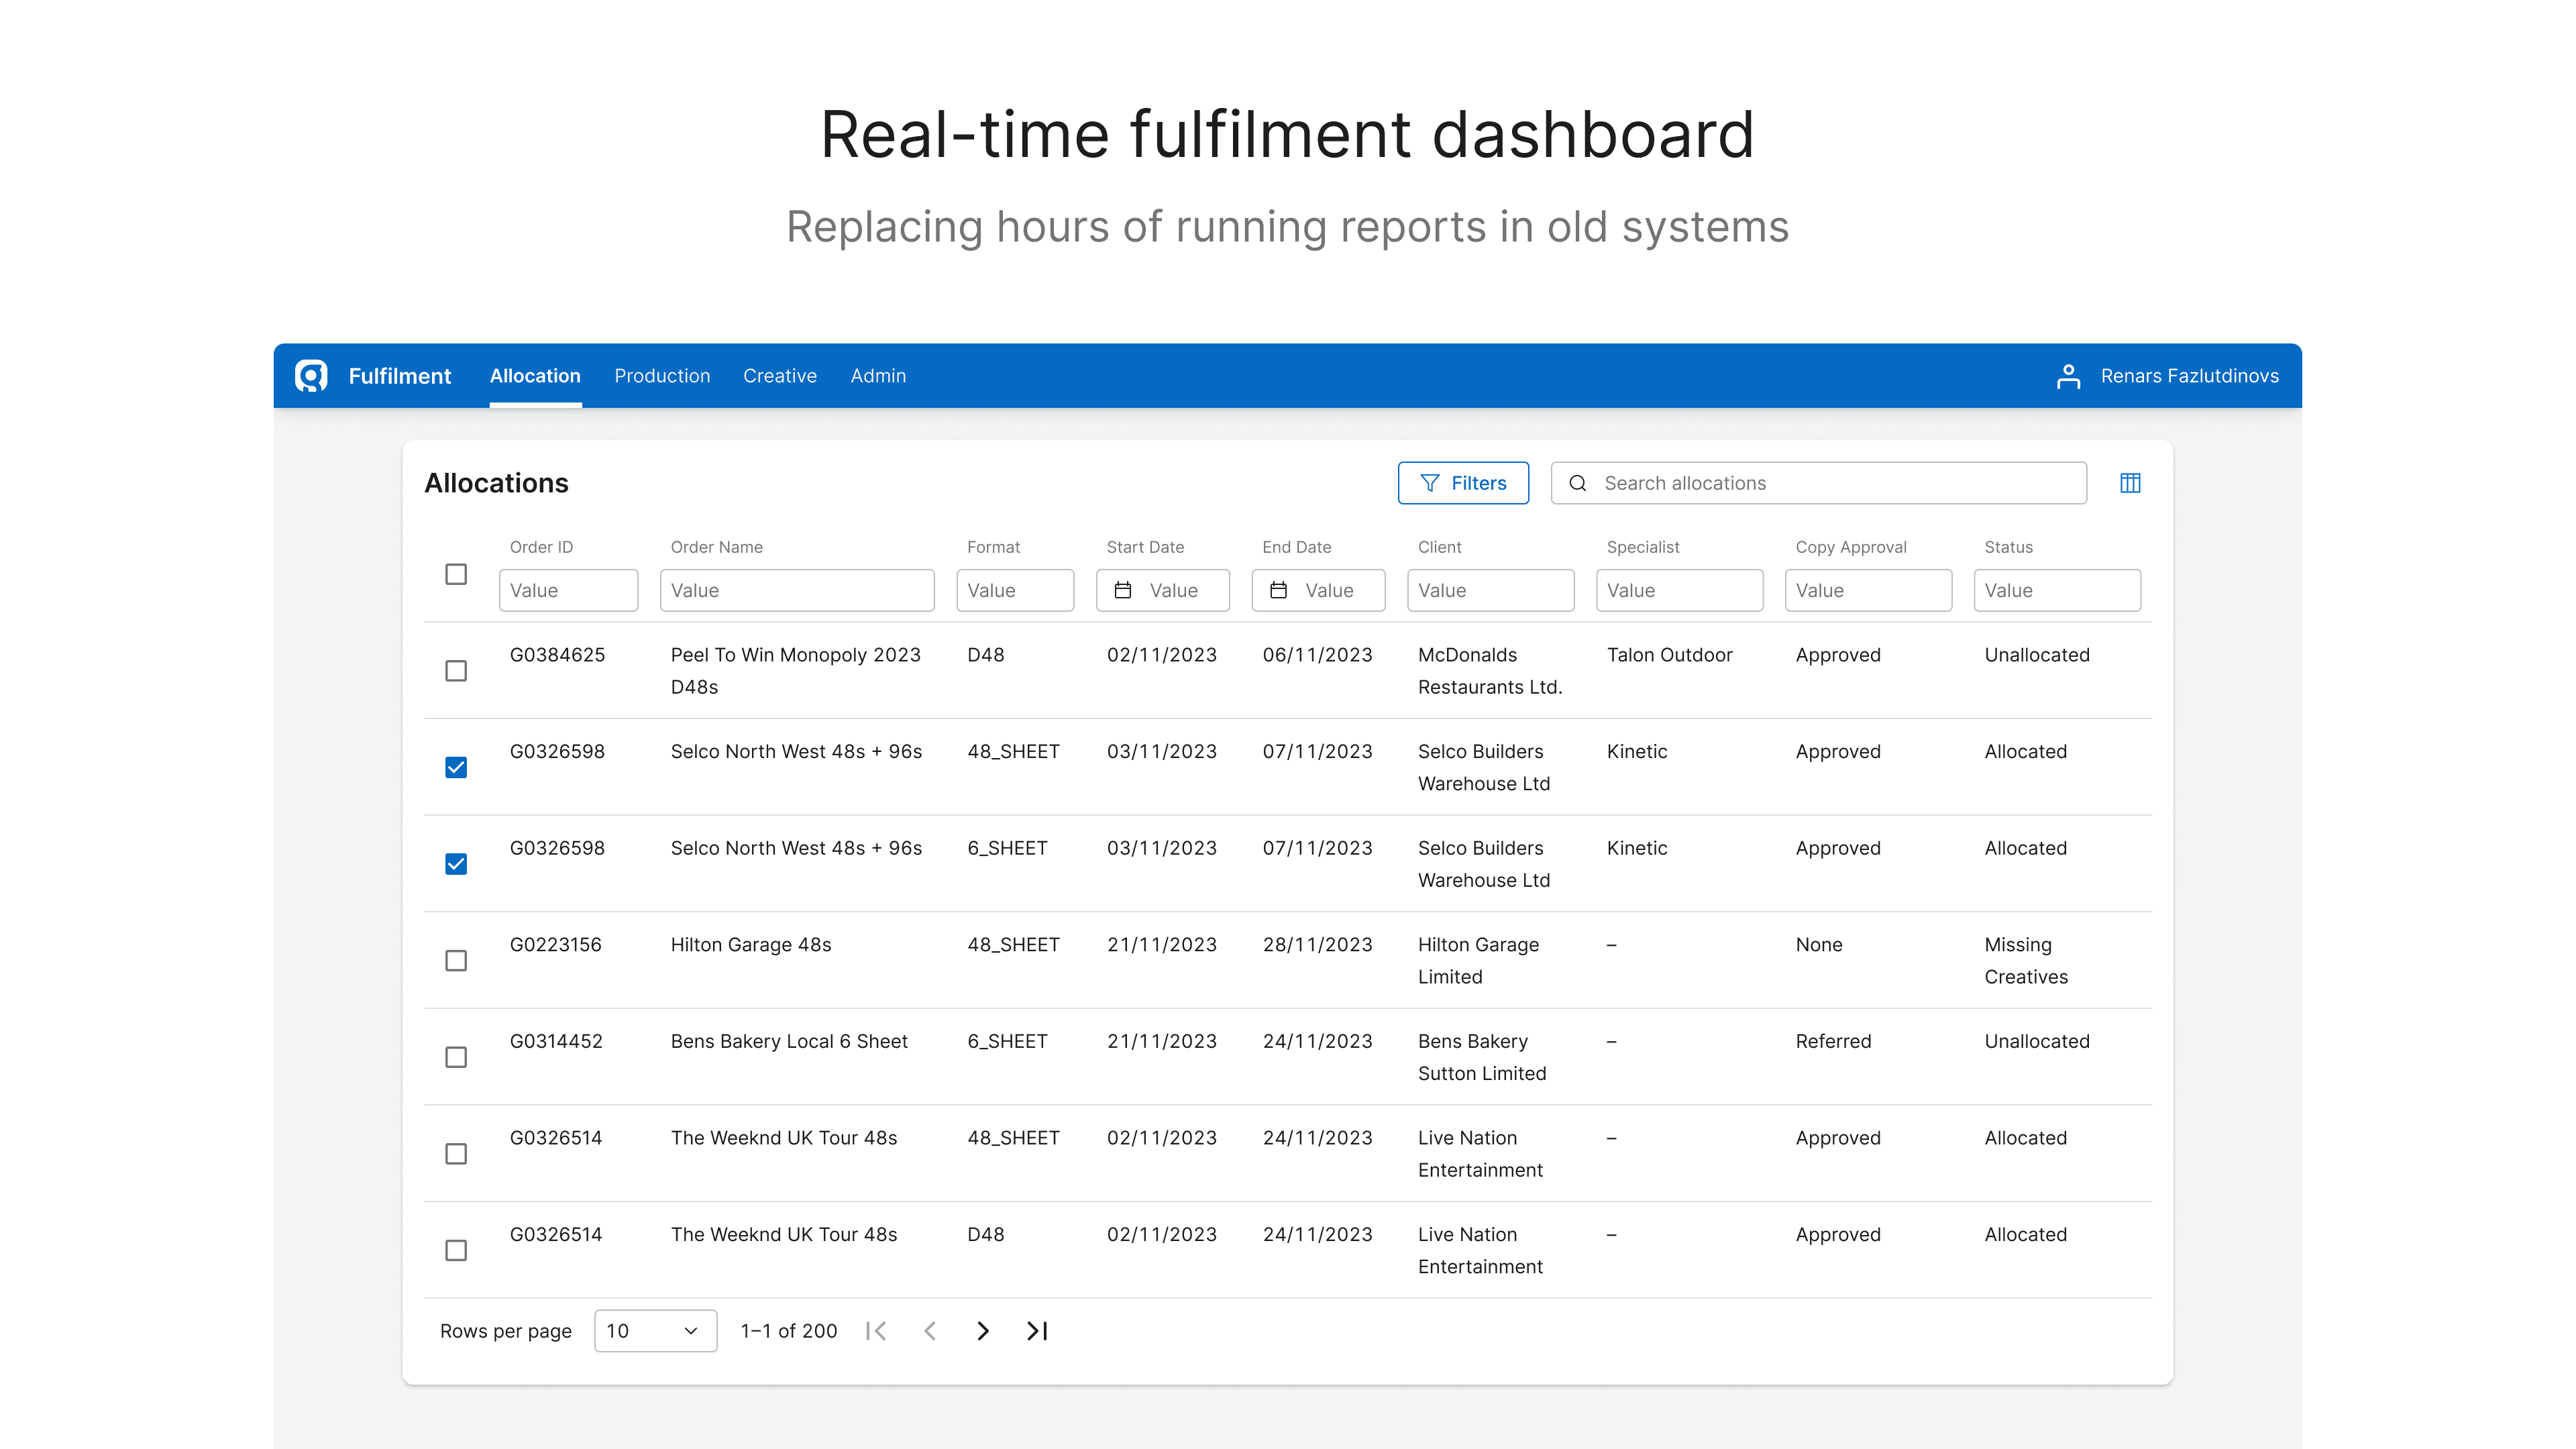Viewport: 2576px width, 1449px height.
Task: Open the Start Date calendar picker
Action: [x=1125, y=590]
